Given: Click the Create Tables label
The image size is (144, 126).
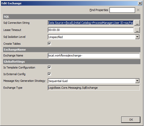Looking at the screenshot, I should point(12,44).
